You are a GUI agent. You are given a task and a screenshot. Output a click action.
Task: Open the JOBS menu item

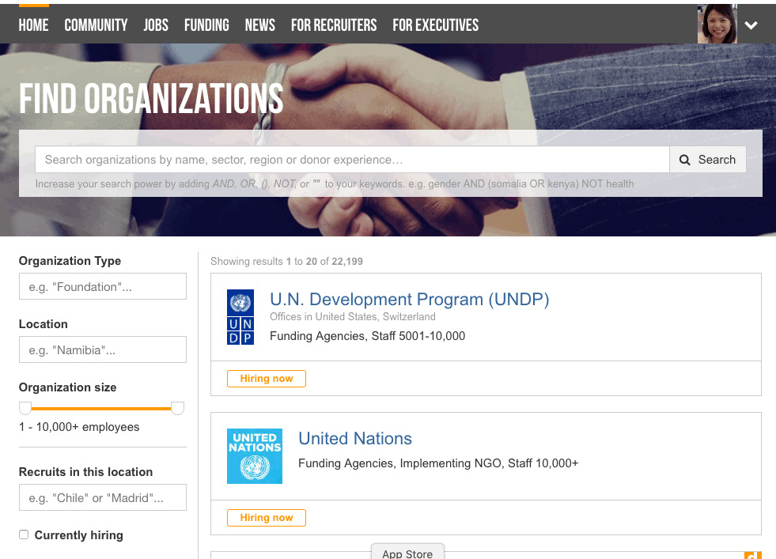pos(156,25)
